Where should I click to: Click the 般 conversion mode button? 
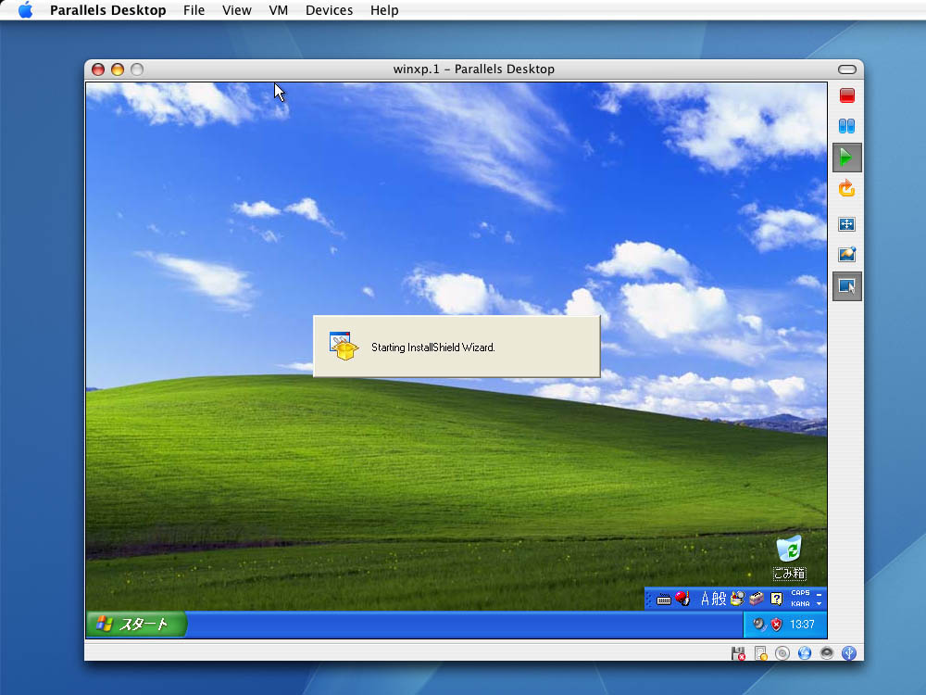tap(720, 599)
